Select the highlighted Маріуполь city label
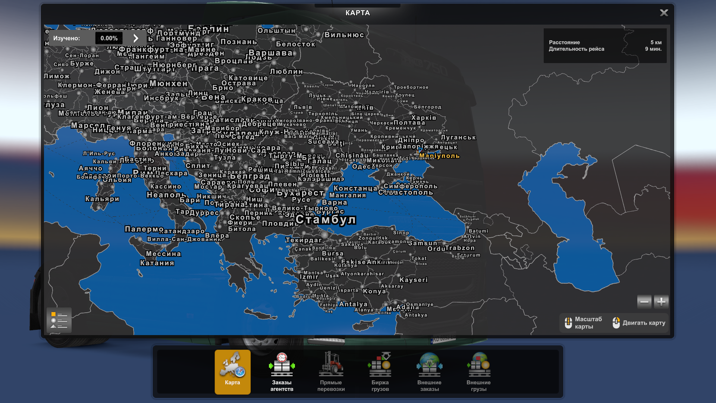Image resolution: width=716 pixels, height=403 pixels. (x=439, y=156)
